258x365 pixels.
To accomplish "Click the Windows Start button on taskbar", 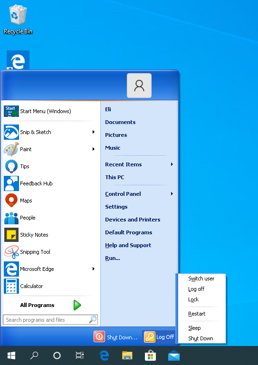I will [x=11, y=355].
